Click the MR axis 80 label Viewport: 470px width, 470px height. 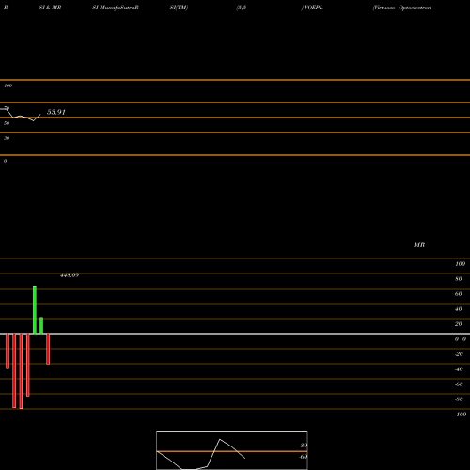coord(459,279)
